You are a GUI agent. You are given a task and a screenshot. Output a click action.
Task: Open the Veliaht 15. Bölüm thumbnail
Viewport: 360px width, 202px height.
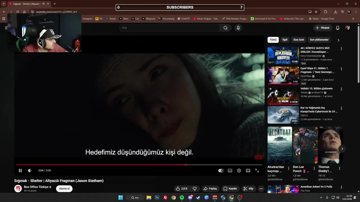(x=283, y=95)
